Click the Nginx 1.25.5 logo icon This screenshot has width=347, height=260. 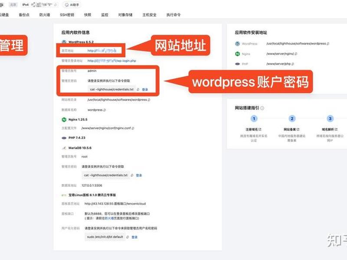point(64,120)
